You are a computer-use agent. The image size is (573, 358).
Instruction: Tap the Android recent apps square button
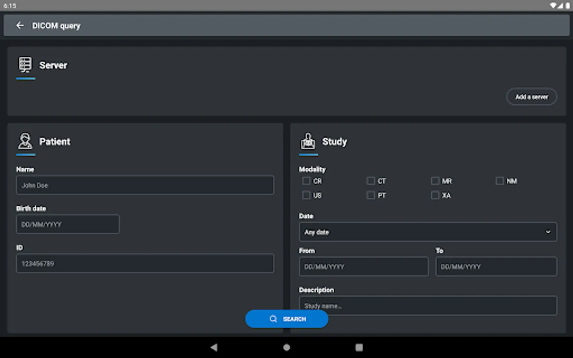(x=359, y=347)
